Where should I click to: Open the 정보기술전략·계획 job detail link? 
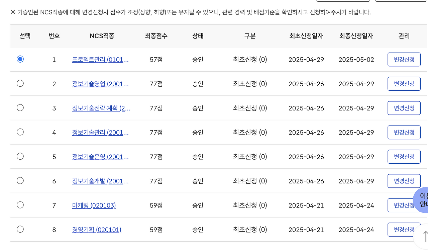point(101,108)
